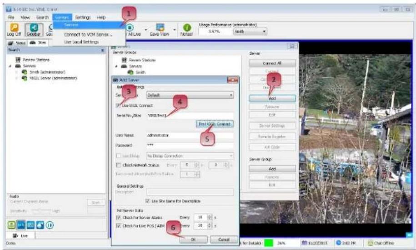Click the Save View toolbar icon
The height and width of the screenshot is (250, 416).
click(x=160, y=28)
